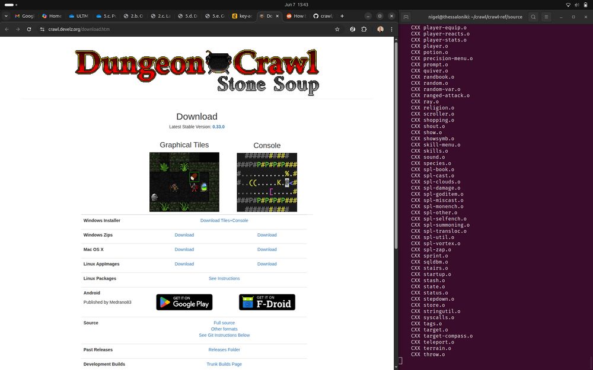
Task: Open the browser profile avatar
Action: (x=380, y=29)
